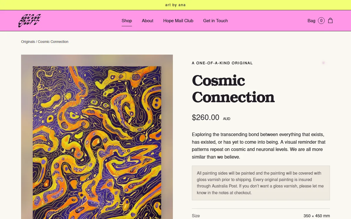The image size is (351, 219).
Task: Click the 350 × 450 mm size value
Action: click(x=316, y=216)
